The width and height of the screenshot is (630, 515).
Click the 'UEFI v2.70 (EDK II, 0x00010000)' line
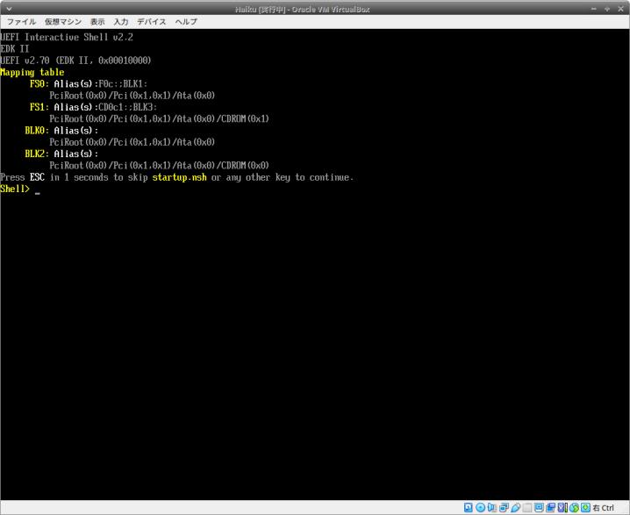(75, 61)
